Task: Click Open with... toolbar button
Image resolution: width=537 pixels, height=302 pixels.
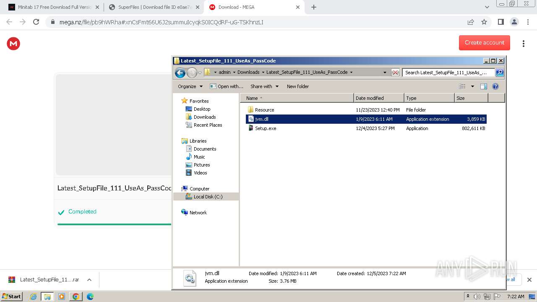Action: [x=226, y=86]
